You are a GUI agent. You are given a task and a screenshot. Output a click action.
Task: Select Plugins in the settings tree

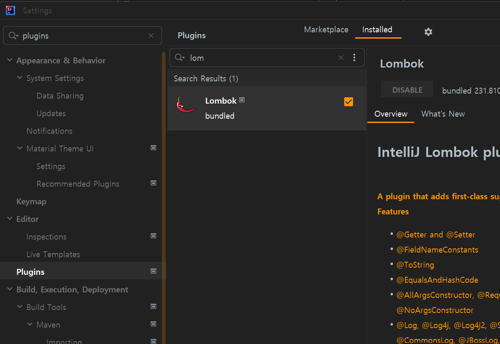pos(83,272)
